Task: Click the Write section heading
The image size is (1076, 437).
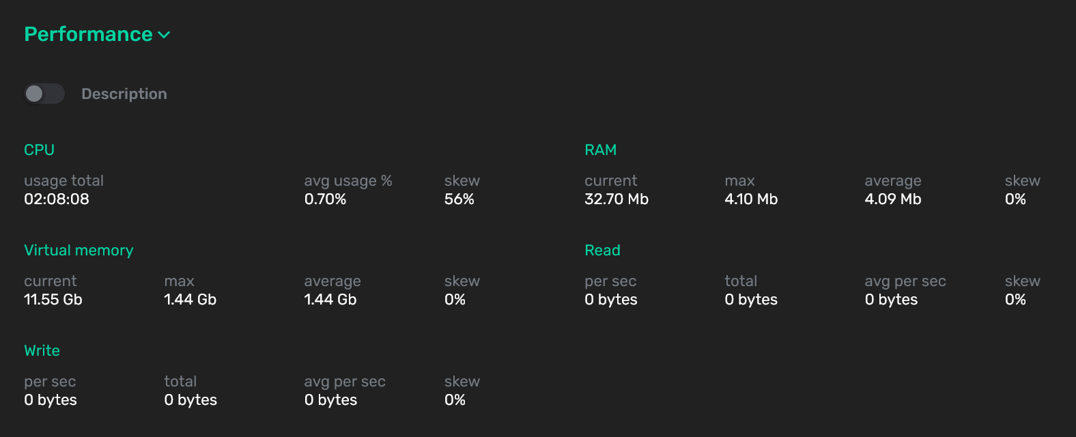Action: tap(42, 350)
